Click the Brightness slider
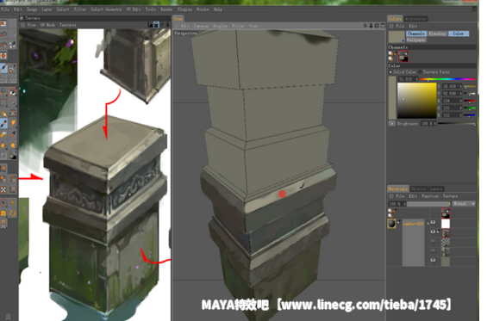The height and width of the screenshot is (321, 487). (x=456, y=124)
